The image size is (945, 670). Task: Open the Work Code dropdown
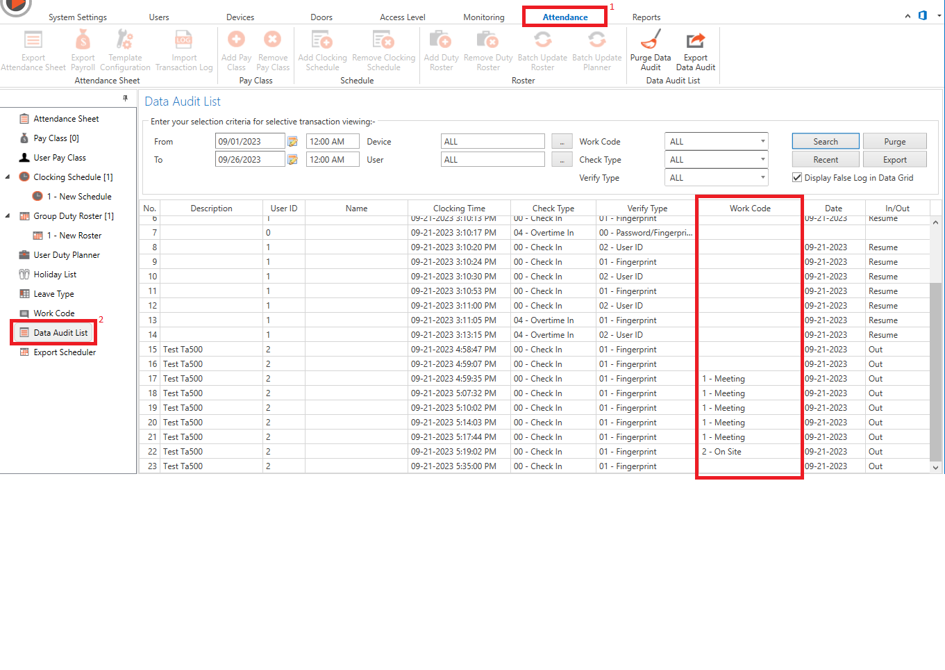[762, 141]
